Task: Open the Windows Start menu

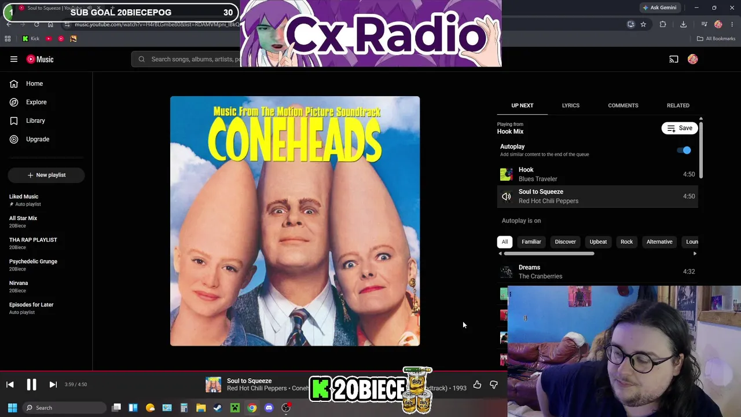Action: click(12, 408)
